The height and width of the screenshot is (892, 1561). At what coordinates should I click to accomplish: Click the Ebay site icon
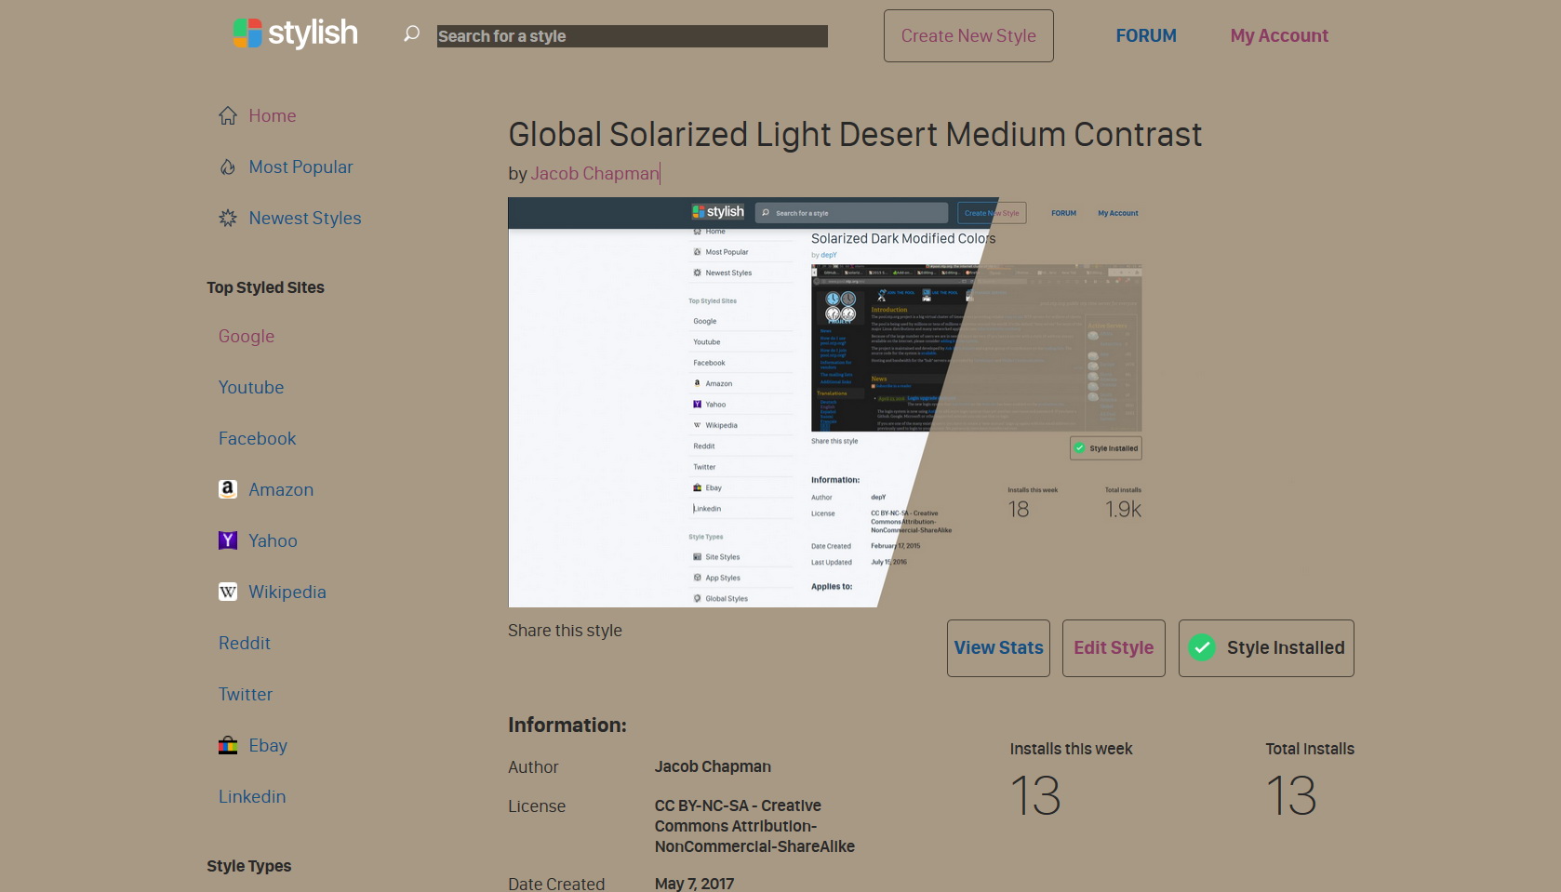pyautogui.click(x=228, y=744)
